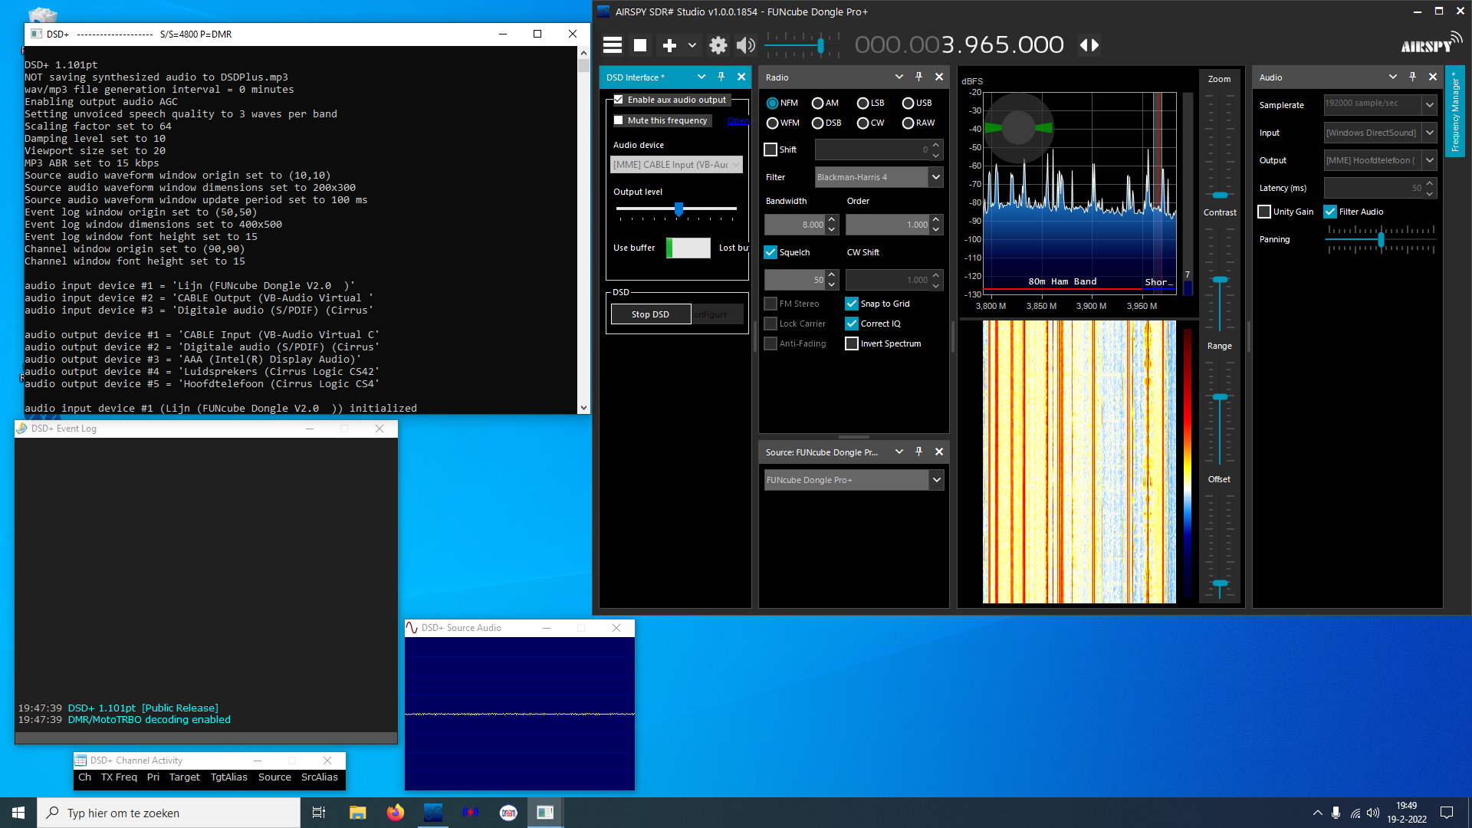Increase the Order value with up arrow

(936, 220)
